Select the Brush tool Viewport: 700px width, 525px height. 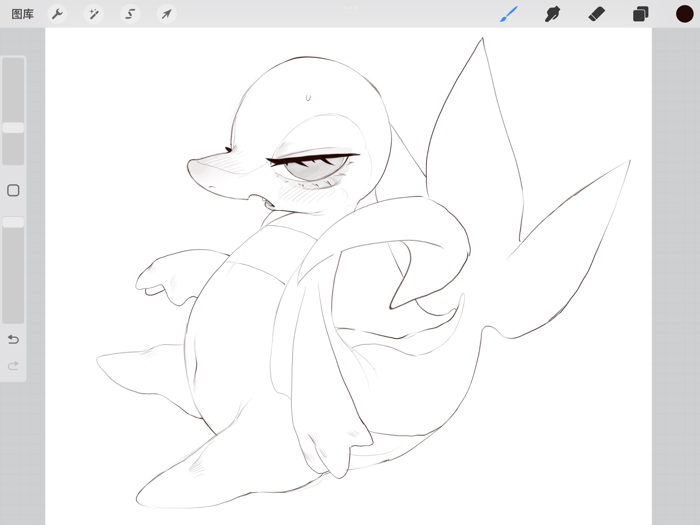click(x=509, y=14)
